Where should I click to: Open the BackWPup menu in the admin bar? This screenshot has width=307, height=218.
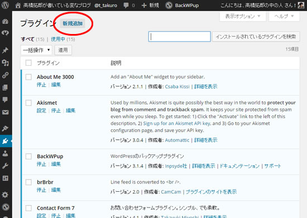point(182,5)
